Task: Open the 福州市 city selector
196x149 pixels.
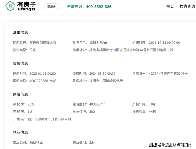Action: pyautogui.click(x=51, y=7)
